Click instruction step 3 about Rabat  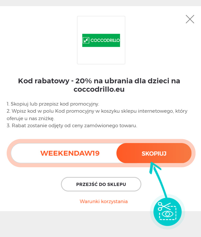point(72,126)
